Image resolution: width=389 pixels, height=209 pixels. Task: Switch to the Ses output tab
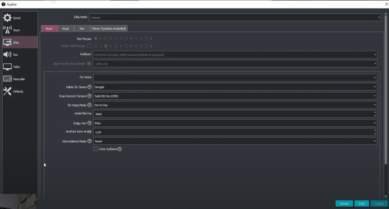[x=82, y=29]
